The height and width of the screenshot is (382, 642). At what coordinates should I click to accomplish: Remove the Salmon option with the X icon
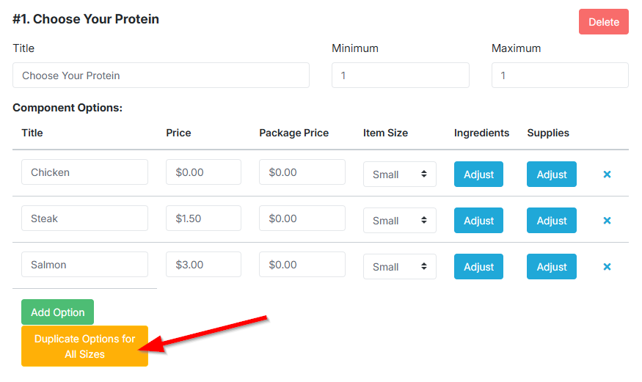pyautogui.click(x=607, y=267)
